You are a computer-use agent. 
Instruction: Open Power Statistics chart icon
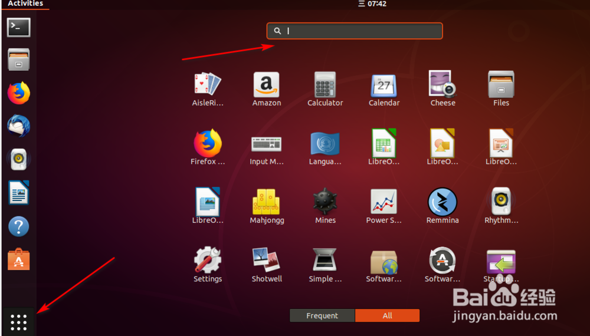pos(384,206)
